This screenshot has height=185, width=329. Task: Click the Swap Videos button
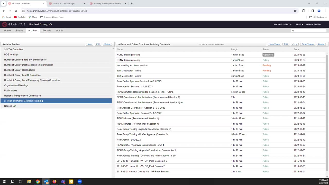[307, 44]
